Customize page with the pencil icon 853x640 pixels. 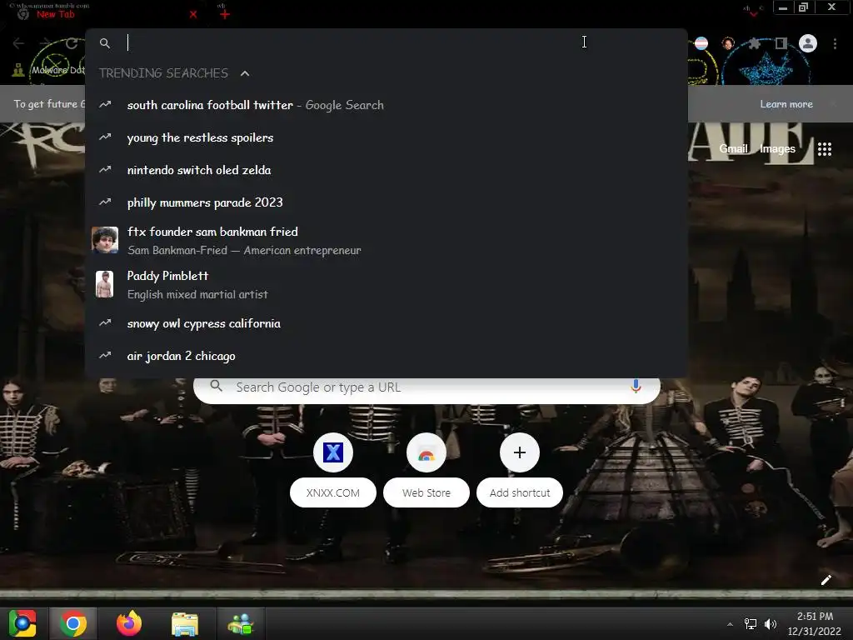point(826,580)
